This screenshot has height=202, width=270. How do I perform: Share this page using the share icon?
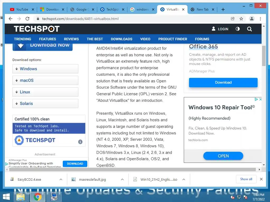pos(233,19)
